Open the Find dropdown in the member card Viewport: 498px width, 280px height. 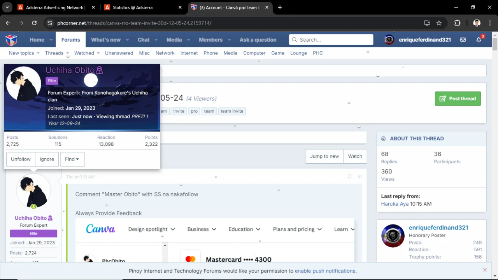coord(72,159)
